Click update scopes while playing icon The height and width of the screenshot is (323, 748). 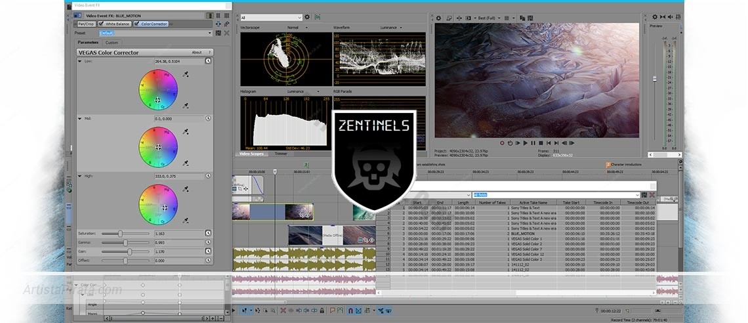point(317,17)
